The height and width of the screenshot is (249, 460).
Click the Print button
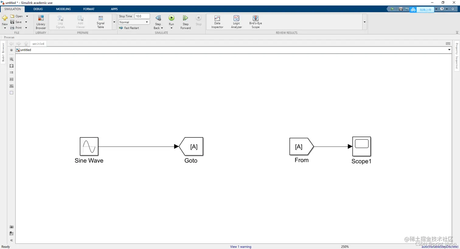tap(16, 28)
